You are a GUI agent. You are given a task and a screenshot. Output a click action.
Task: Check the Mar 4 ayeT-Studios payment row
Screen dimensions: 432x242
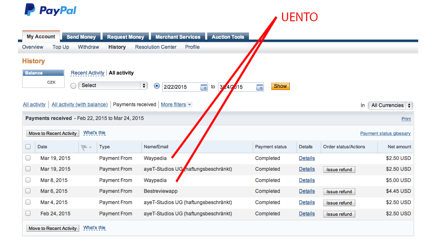coord(28,202)
